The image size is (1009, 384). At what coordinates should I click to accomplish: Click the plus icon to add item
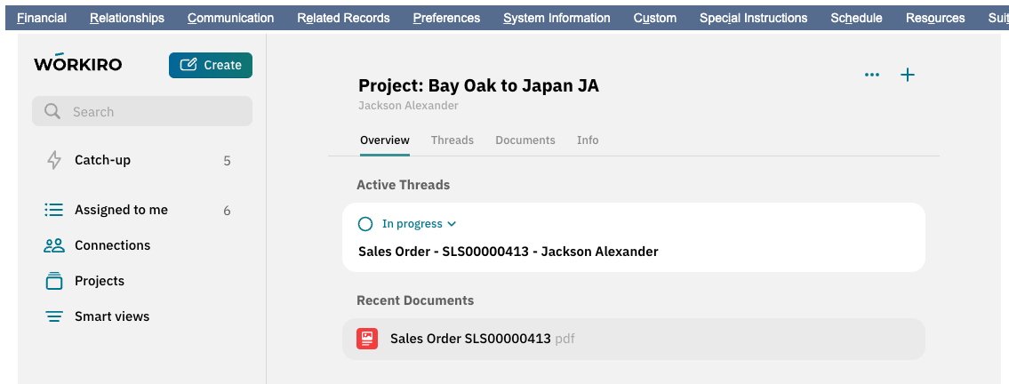coord(908,76)
